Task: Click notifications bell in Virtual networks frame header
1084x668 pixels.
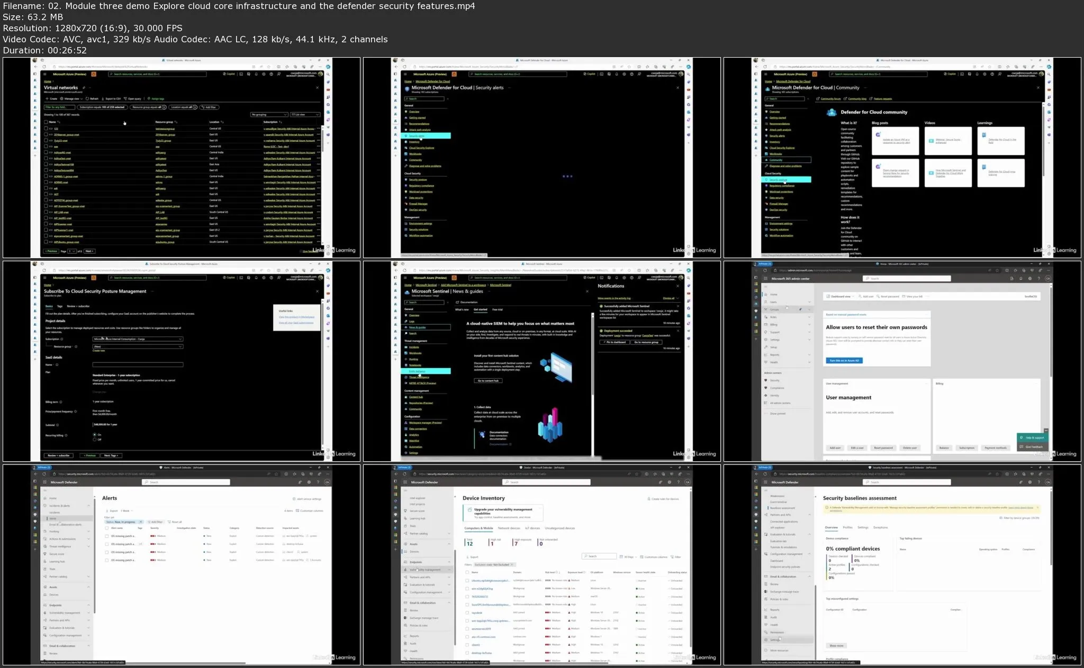Action: click(256, 74)
